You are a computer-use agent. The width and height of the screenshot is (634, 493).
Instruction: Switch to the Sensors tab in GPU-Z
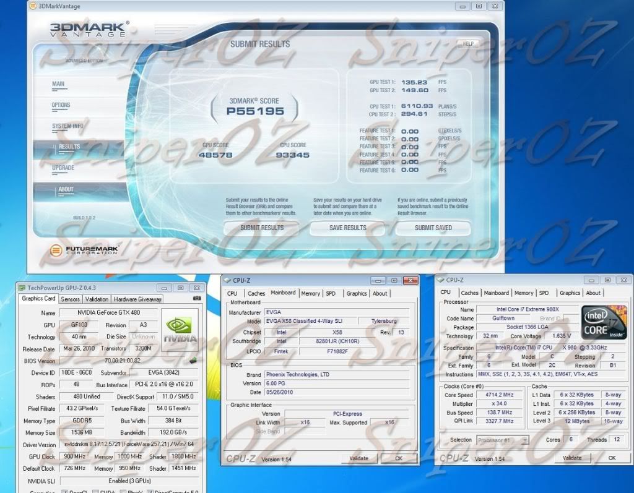(70, 299)
